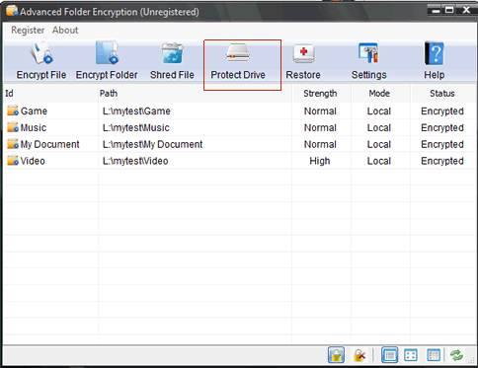Screen dimensions: 478x368
Task: Click the Local mode value for Music
Action: (x=379, y=127)
